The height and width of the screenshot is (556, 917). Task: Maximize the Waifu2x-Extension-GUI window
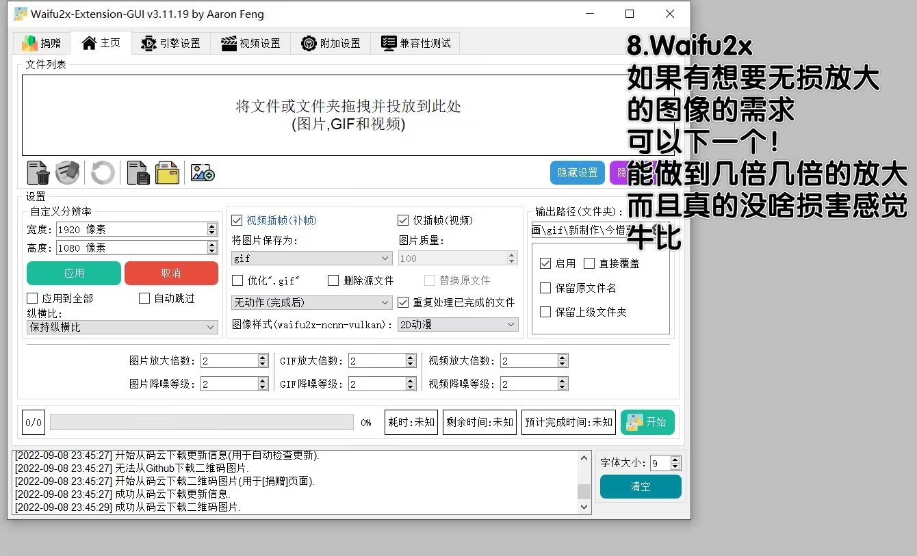point(630,14)
